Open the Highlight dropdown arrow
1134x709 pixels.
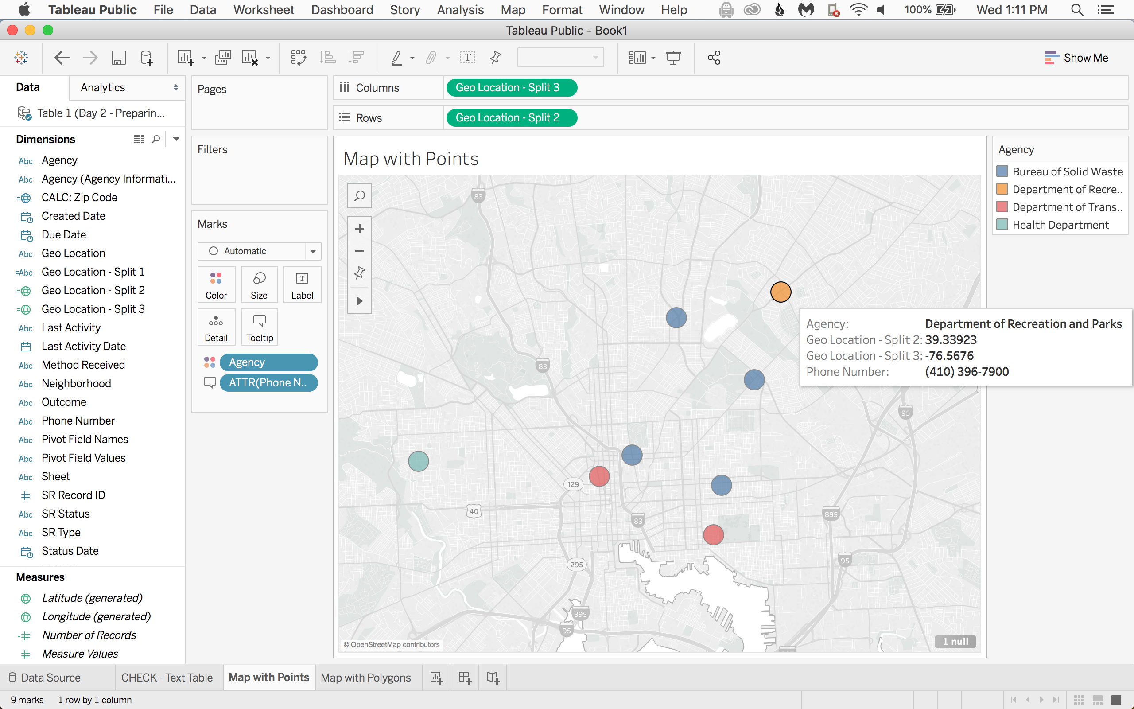click(412, 58)
